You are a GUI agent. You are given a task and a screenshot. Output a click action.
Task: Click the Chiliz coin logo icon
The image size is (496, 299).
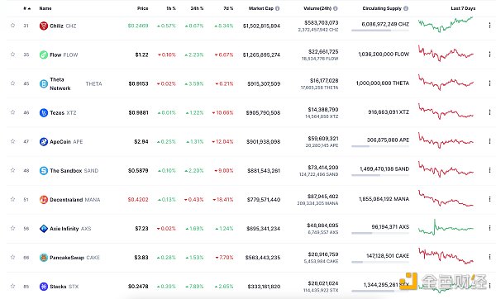[44, 26]
